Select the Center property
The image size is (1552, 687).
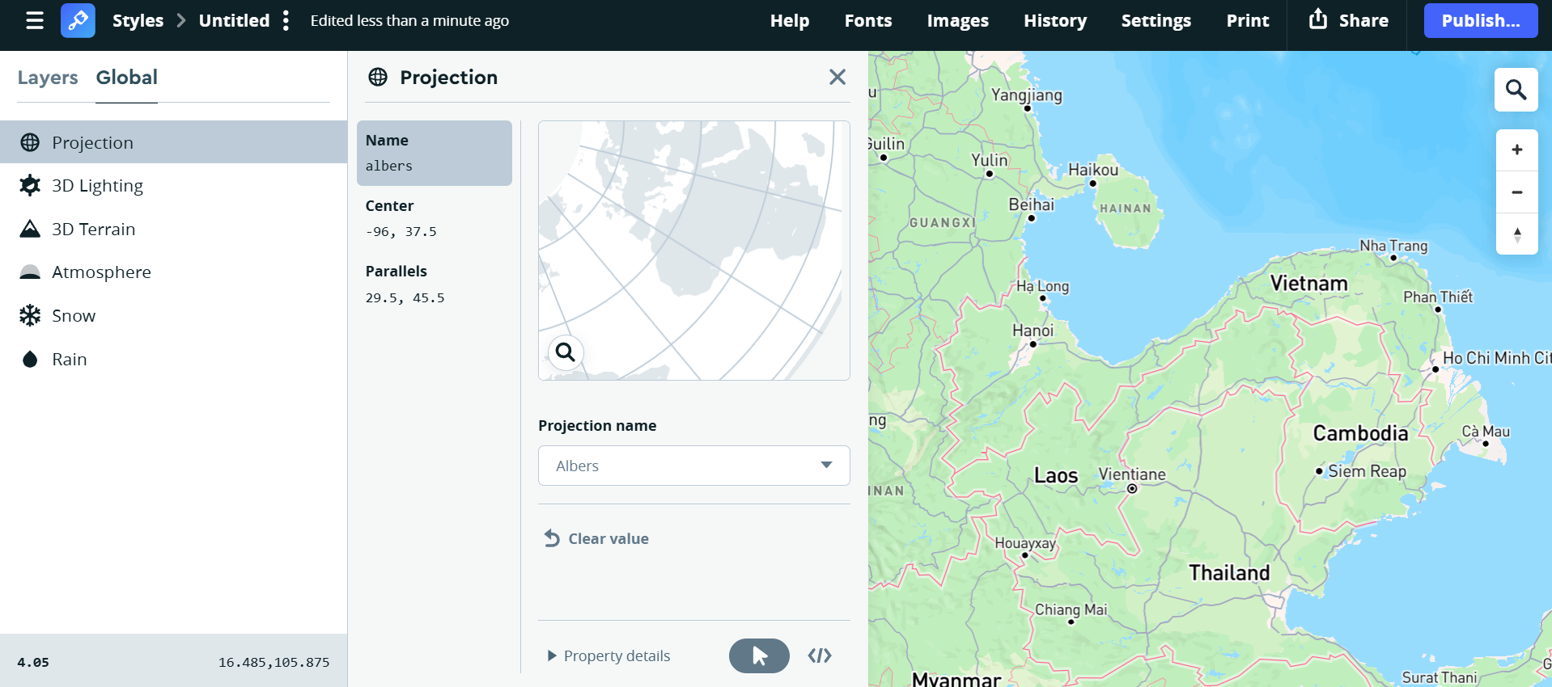(x=435, y=218)
